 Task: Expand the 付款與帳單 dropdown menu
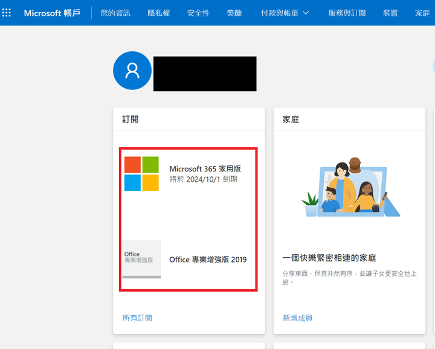[x=285, y=13]
